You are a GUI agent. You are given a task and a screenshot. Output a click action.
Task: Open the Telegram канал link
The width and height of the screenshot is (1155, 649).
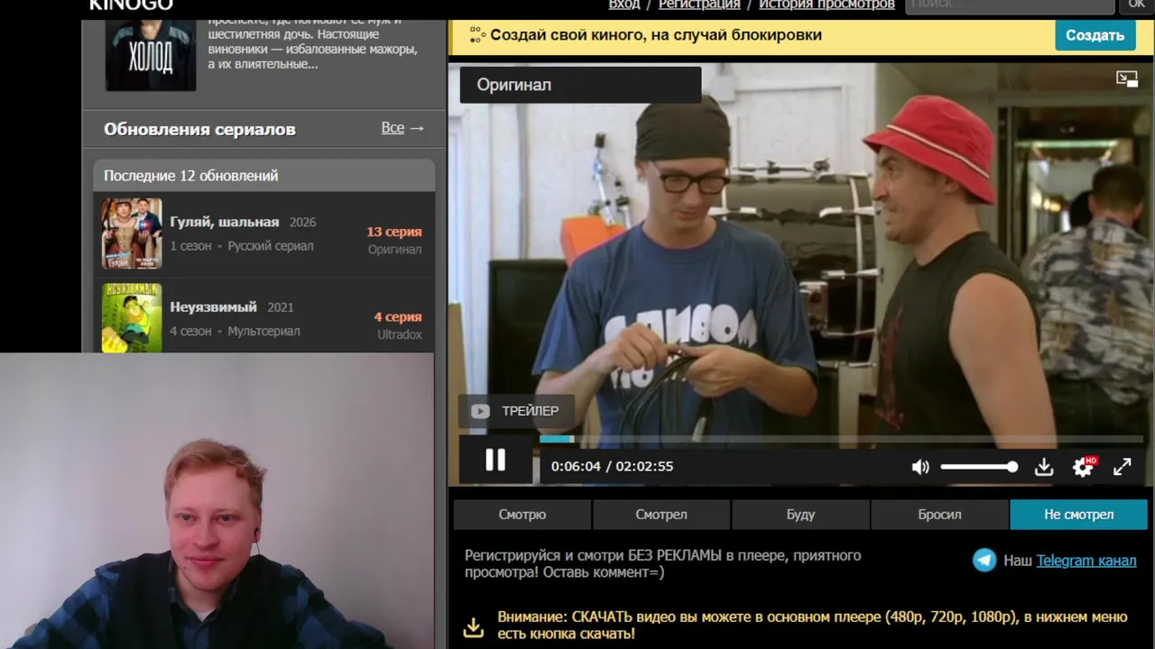pyautogui.click(x=1086, y=560)
